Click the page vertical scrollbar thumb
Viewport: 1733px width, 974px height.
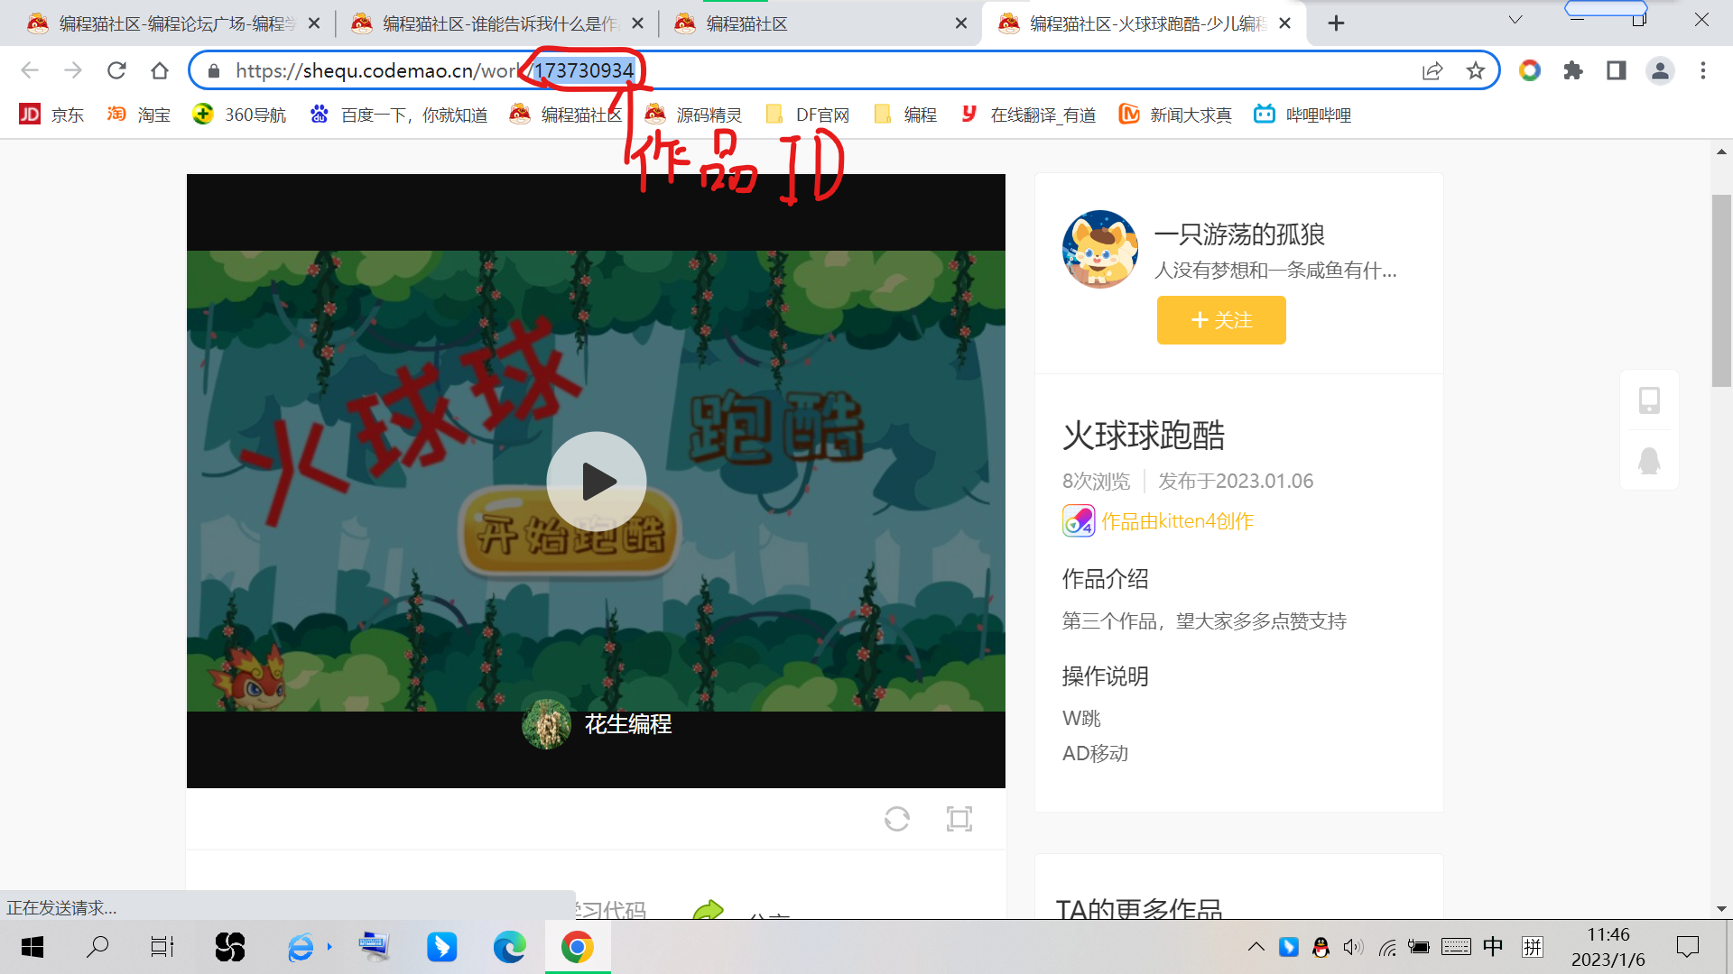click(x=1721, y=290)
